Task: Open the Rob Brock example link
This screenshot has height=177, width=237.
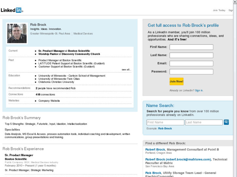Action: [165, 129]
